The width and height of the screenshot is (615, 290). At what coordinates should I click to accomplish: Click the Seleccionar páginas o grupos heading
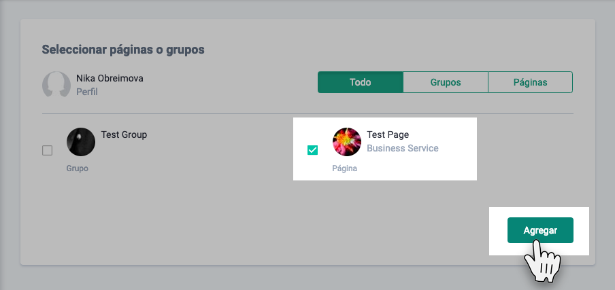pos(123,50)
